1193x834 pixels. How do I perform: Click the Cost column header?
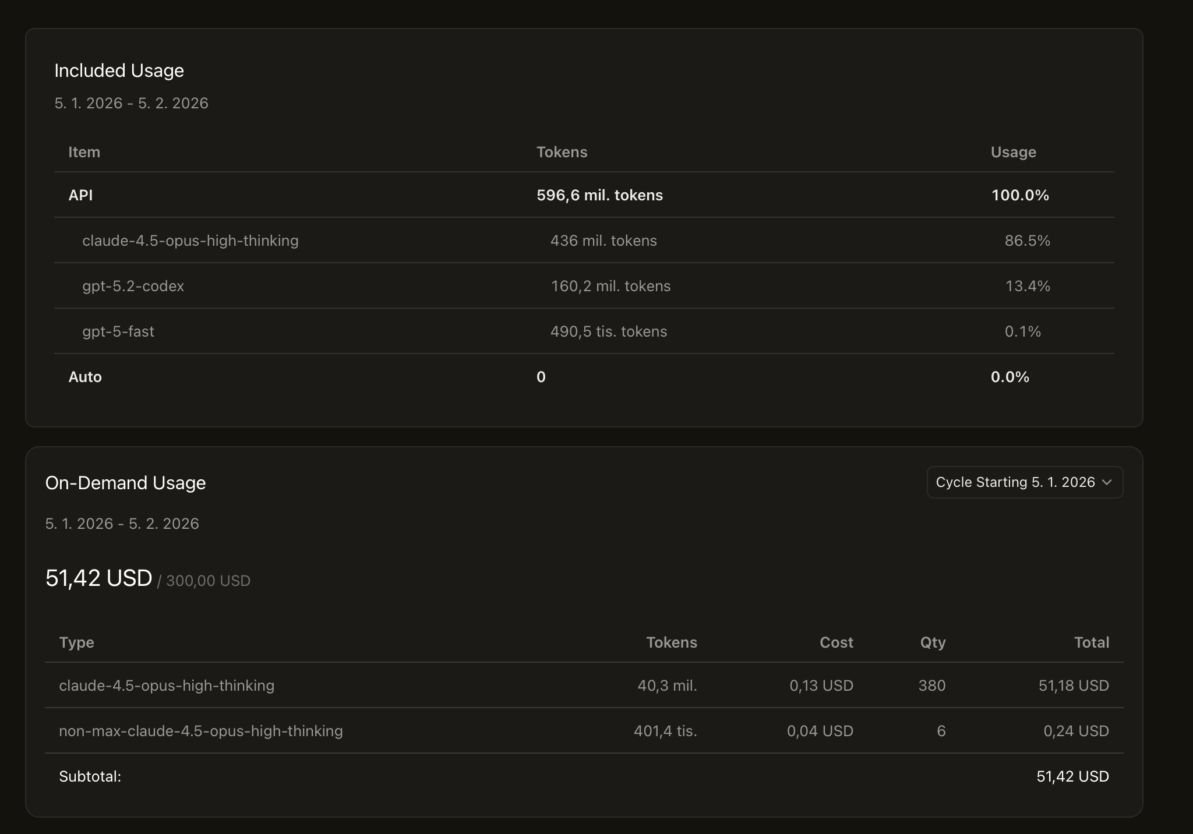point(836,642)
